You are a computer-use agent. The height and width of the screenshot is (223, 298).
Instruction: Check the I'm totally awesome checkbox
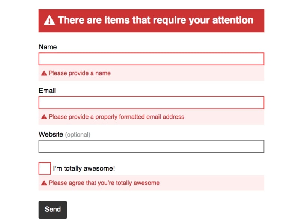(45, 168)
